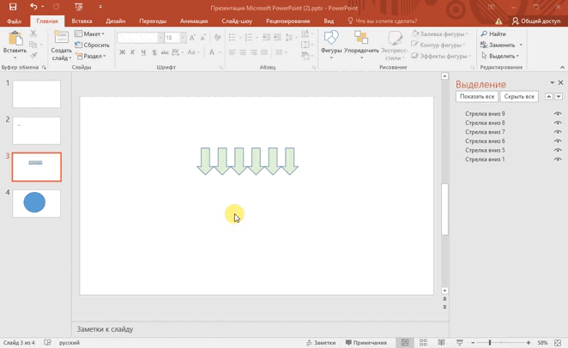568x348 pixels.
Task: Open Undo history dropdown arrow
Action: [43, 7]
